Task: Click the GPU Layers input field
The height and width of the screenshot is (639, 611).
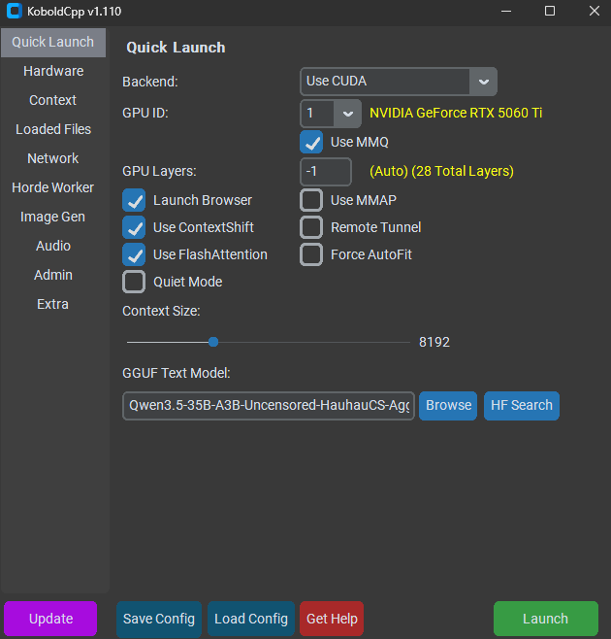Action: [x=325, y=172]
